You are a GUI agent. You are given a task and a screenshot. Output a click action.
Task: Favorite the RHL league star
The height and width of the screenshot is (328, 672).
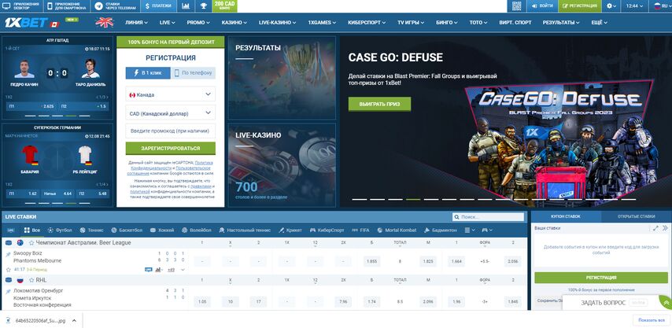31,280
